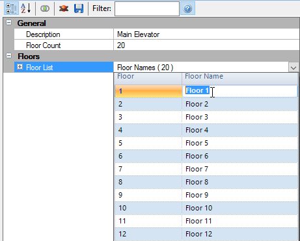Viewport: 300px width, 241px height.
Task: Open help with question mark icon
Action: (187, 8)
